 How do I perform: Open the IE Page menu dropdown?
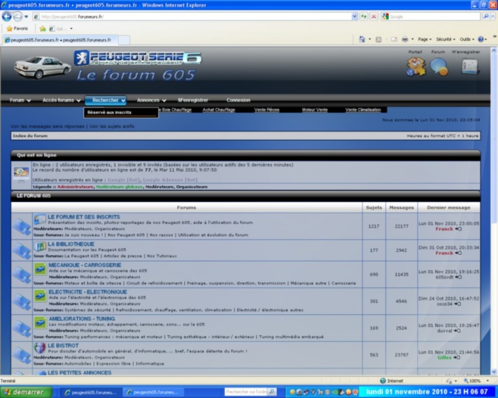click(x=425, y=39)
